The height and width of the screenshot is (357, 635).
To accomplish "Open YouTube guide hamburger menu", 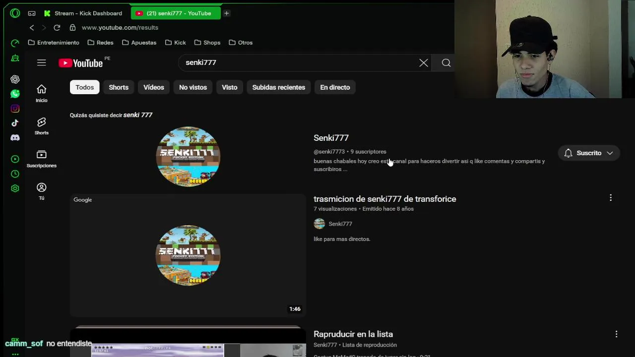I will point(42,63).
